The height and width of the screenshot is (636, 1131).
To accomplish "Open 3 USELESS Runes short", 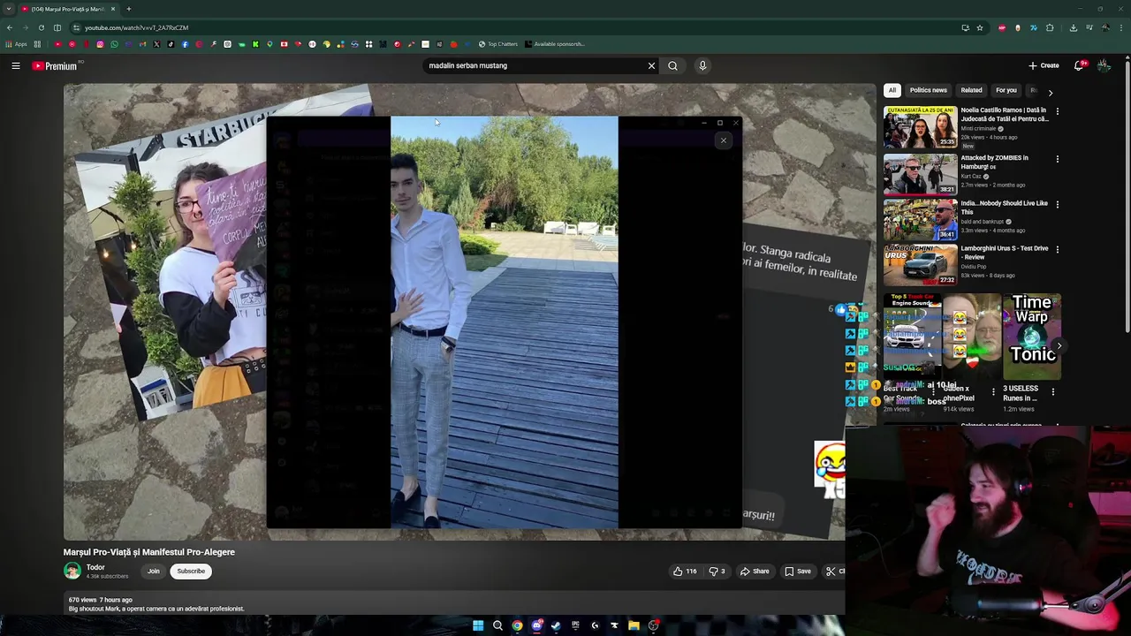I will coord(1031,338).
